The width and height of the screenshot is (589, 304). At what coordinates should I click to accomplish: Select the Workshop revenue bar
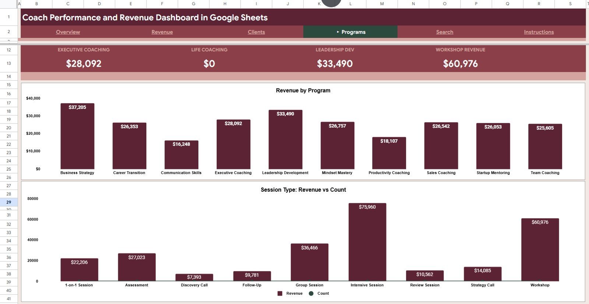point(540,250)
